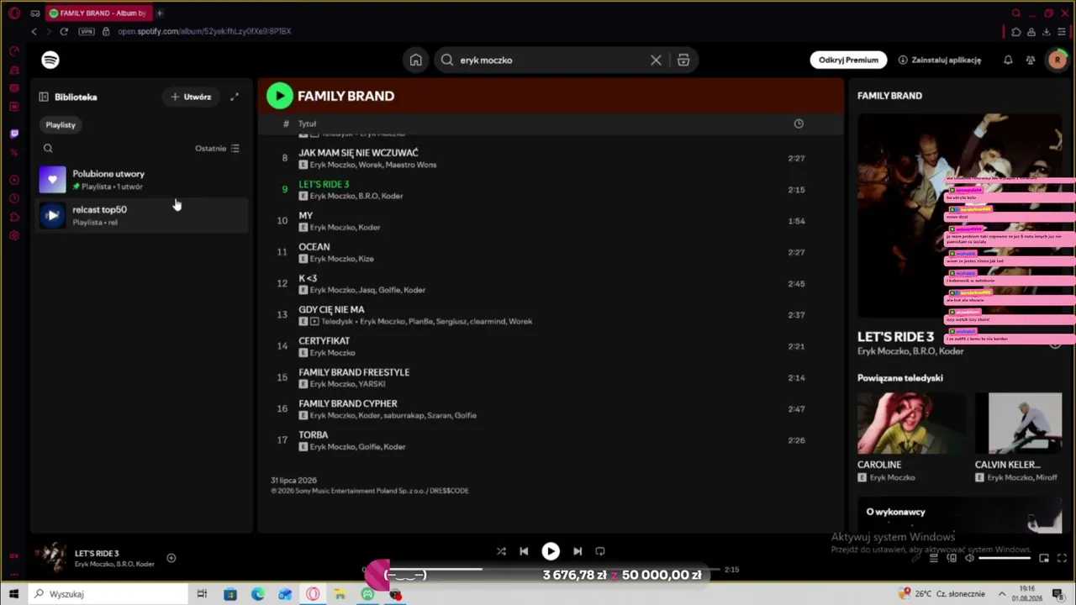Open the Windows Start menu
The image size is (1076, 605).
coord(13,594)
